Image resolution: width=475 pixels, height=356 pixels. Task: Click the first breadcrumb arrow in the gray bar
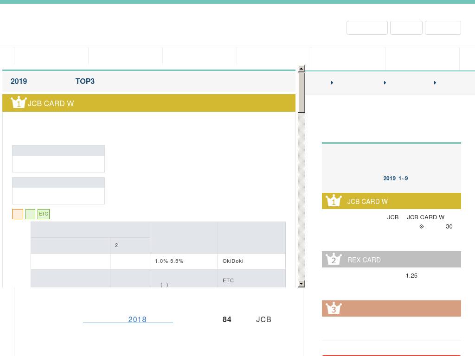[332, 83]
